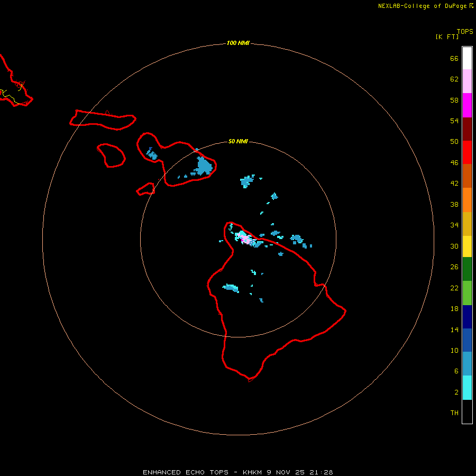The width and height of the screenshot is (476, 476).
Task: Click the 'NEXLAB-College of DuPage' credit text
Action: 422,6
